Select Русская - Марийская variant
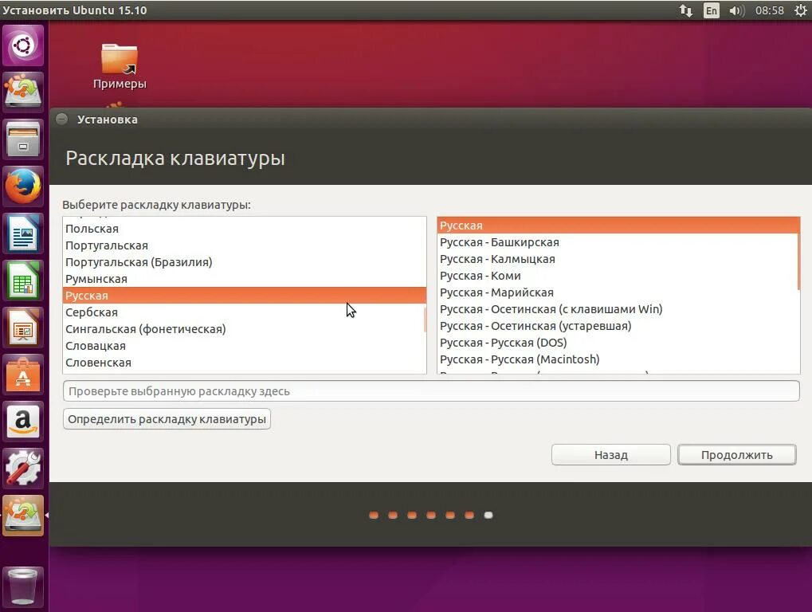 pyautogui.click(x=618, y=292)
